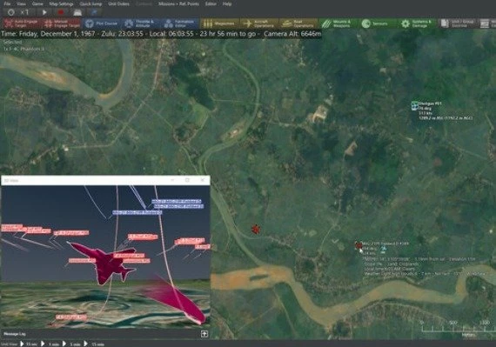Image resolution: width=496 pixels, height=347 pixels.
Task: Click the topmost blue MiG-21 label in 3D View
Action: tap(176, 201)
